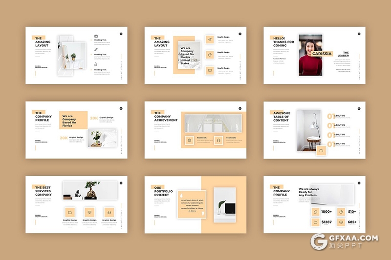Click the orange 'We are Company Based On Florida' box
This screenshot has width=391, height=260.
pos(73,120)
